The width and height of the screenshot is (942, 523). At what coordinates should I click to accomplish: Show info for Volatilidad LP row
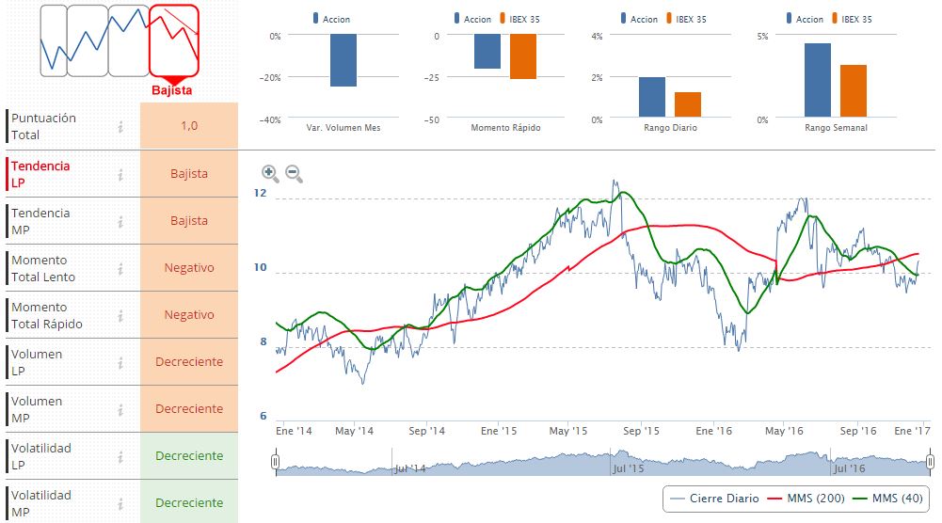[120, 456]
